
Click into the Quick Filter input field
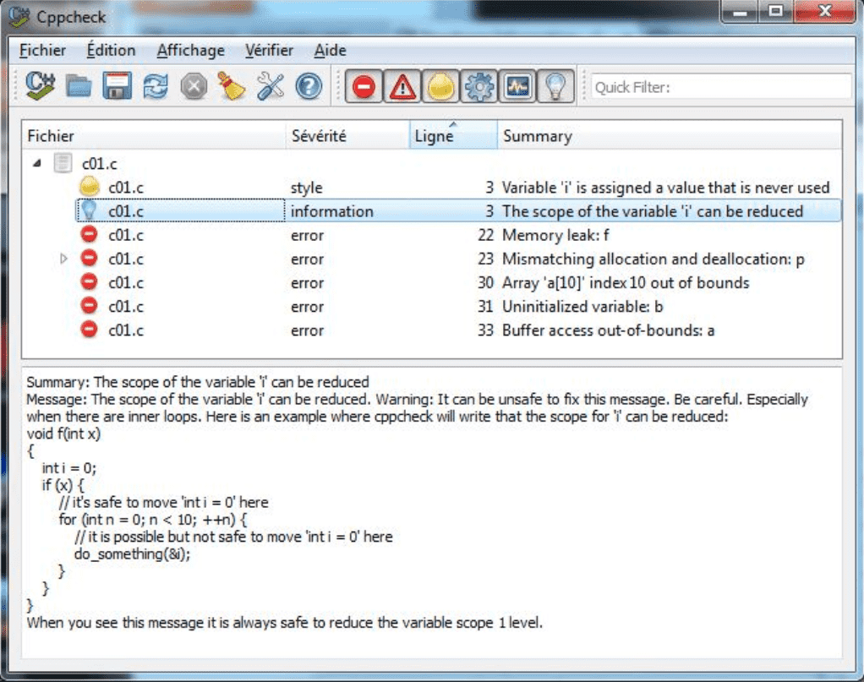pyautogui.click(x=720, y=86)
